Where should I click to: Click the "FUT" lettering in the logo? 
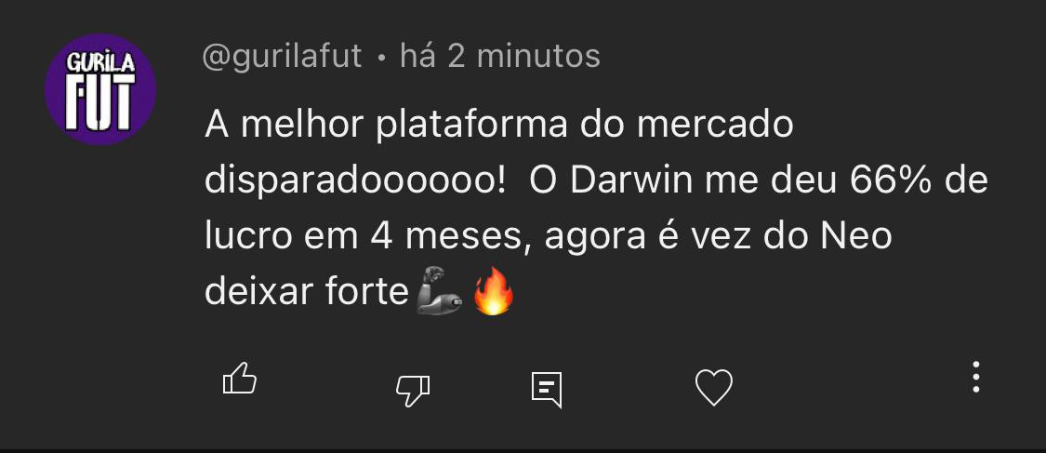point(100,102)
